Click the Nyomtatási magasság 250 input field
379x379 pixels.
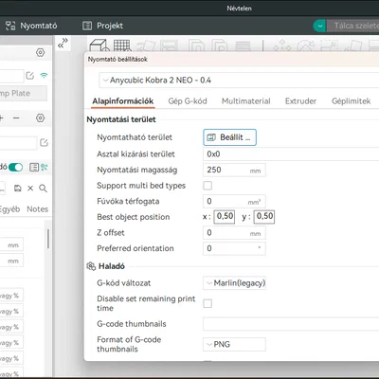pyautogui.click(x=234, y=170)
